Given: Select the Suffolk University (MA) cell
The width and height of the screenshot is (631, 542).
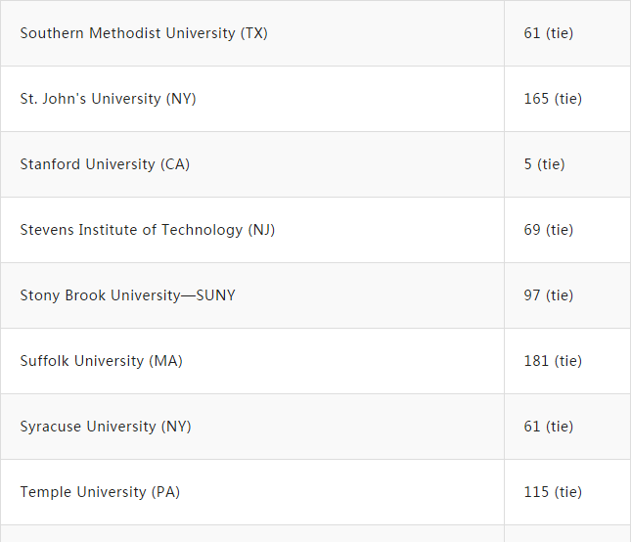Looking at the screenshot, I should (101, 361).
